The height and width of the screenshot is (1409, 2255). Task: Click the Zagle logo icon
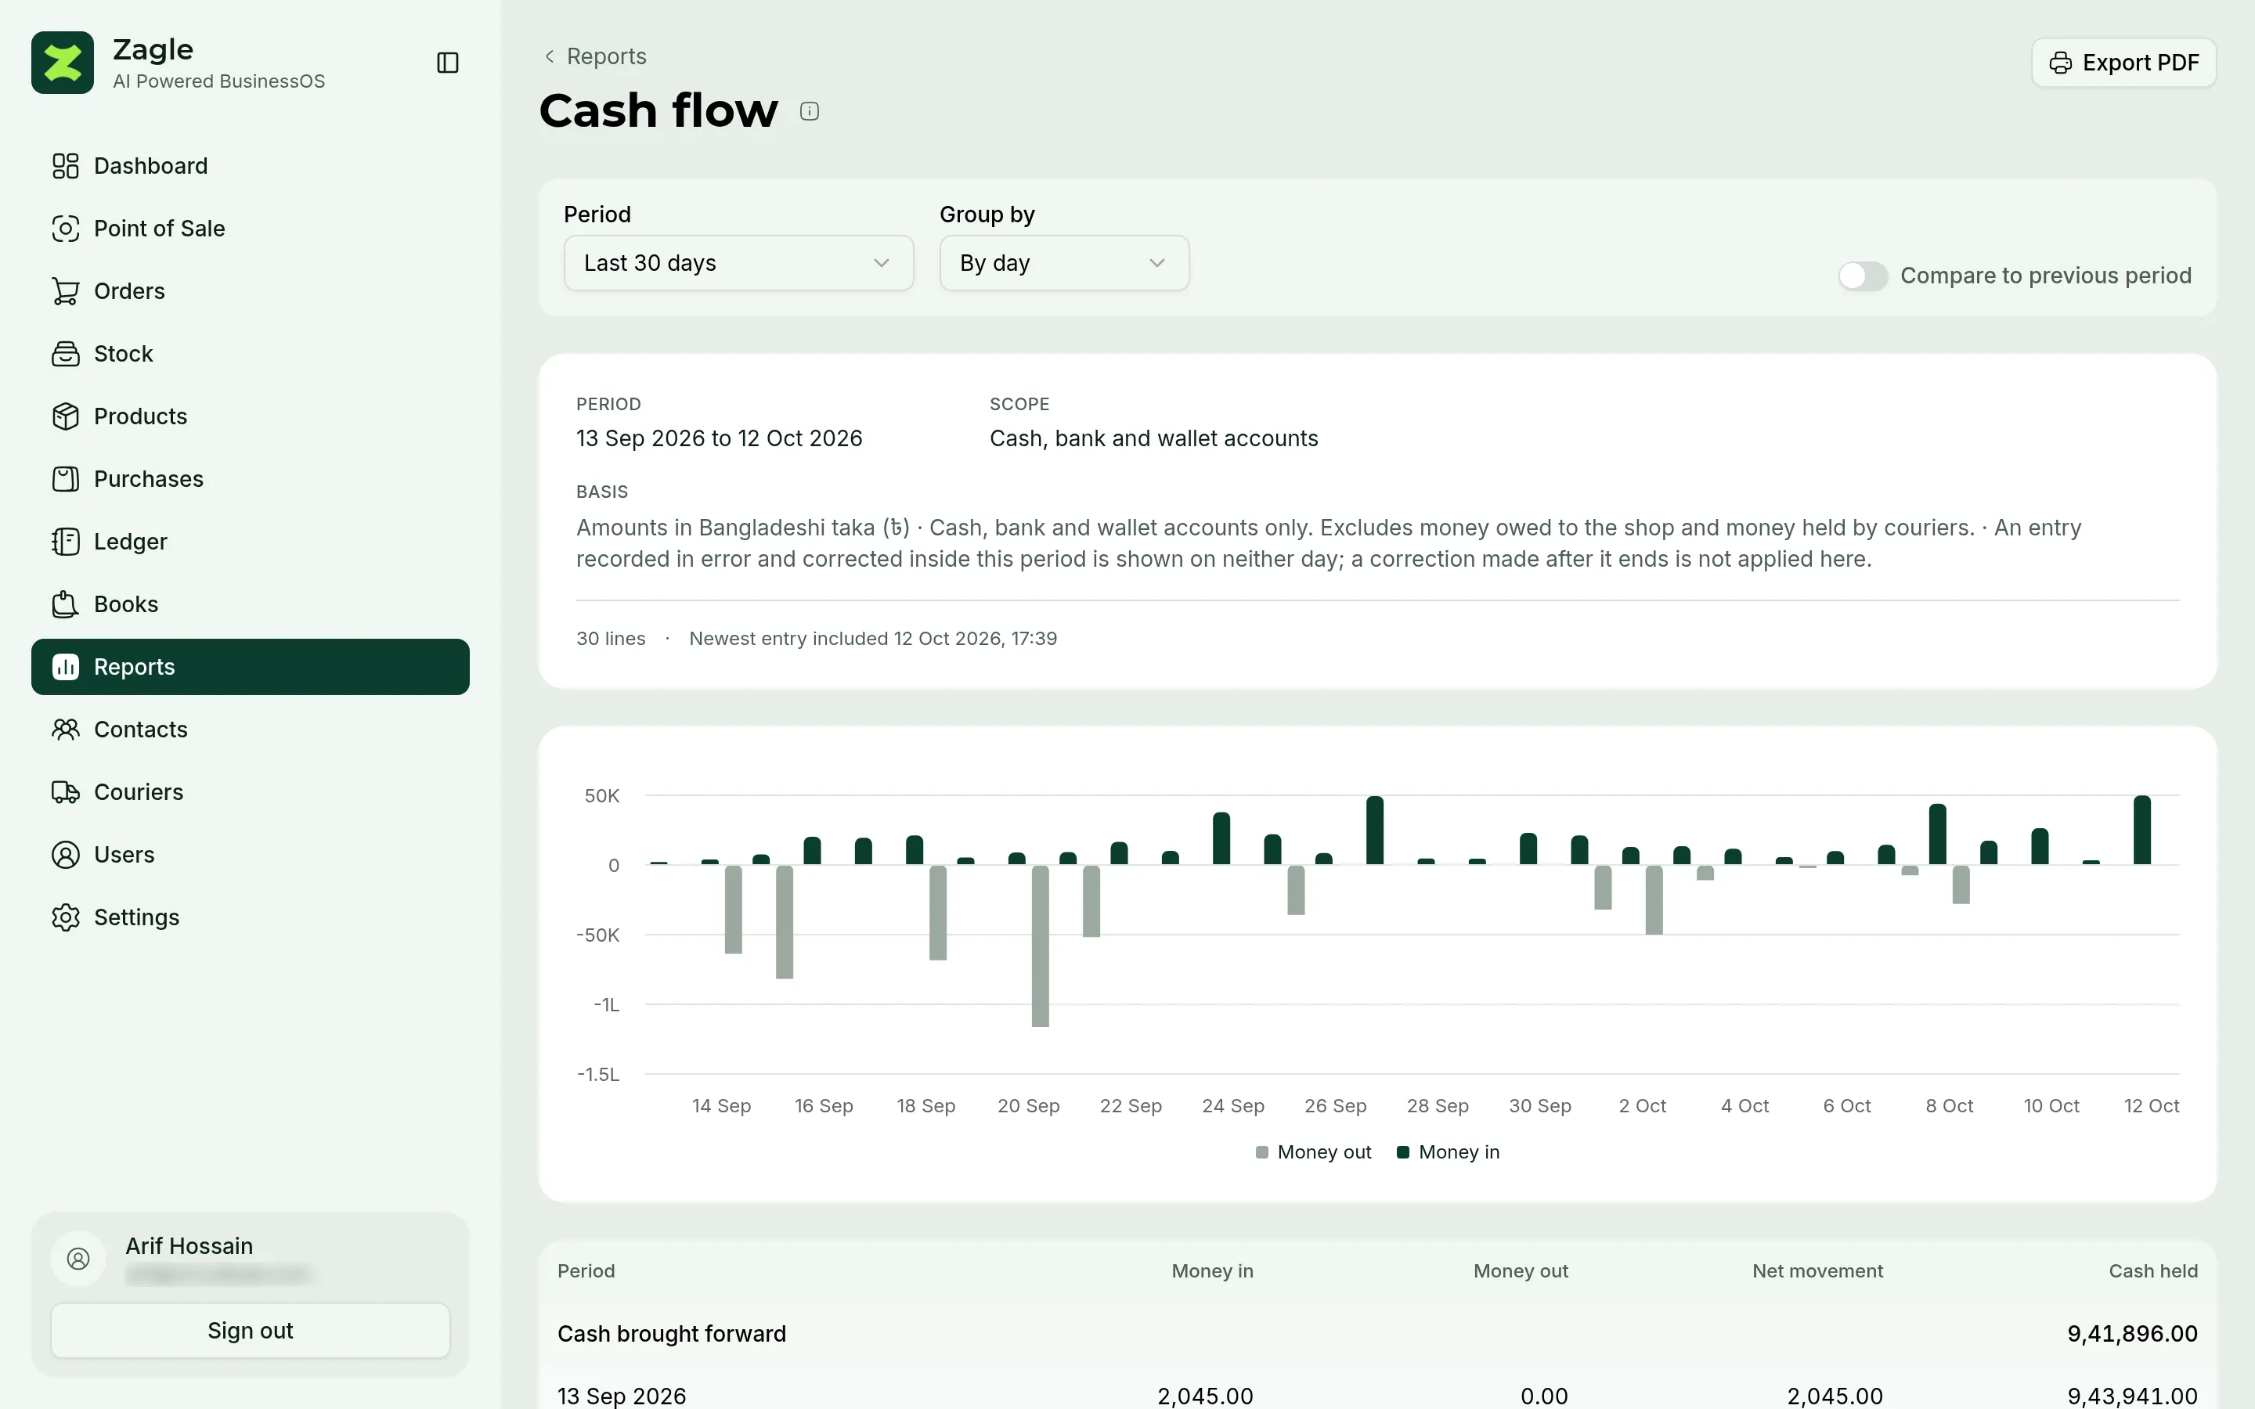63,63
